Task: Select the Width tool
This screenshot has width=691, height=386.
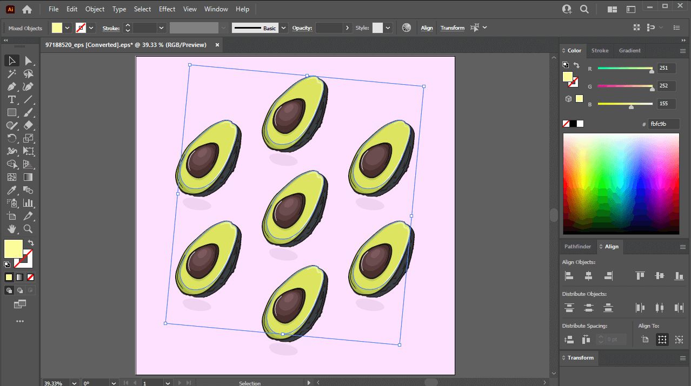Action: [12, 151]
